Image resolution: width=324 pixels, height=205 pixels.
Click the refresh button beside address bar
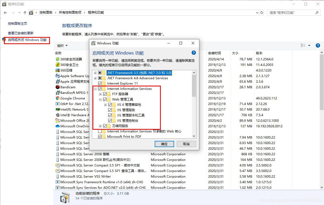(262, 12)
